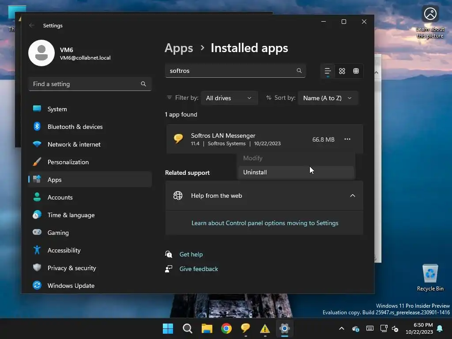452x339 pixels.
Task: Click Modify in the app context menu
Action: tap(296, 158)
